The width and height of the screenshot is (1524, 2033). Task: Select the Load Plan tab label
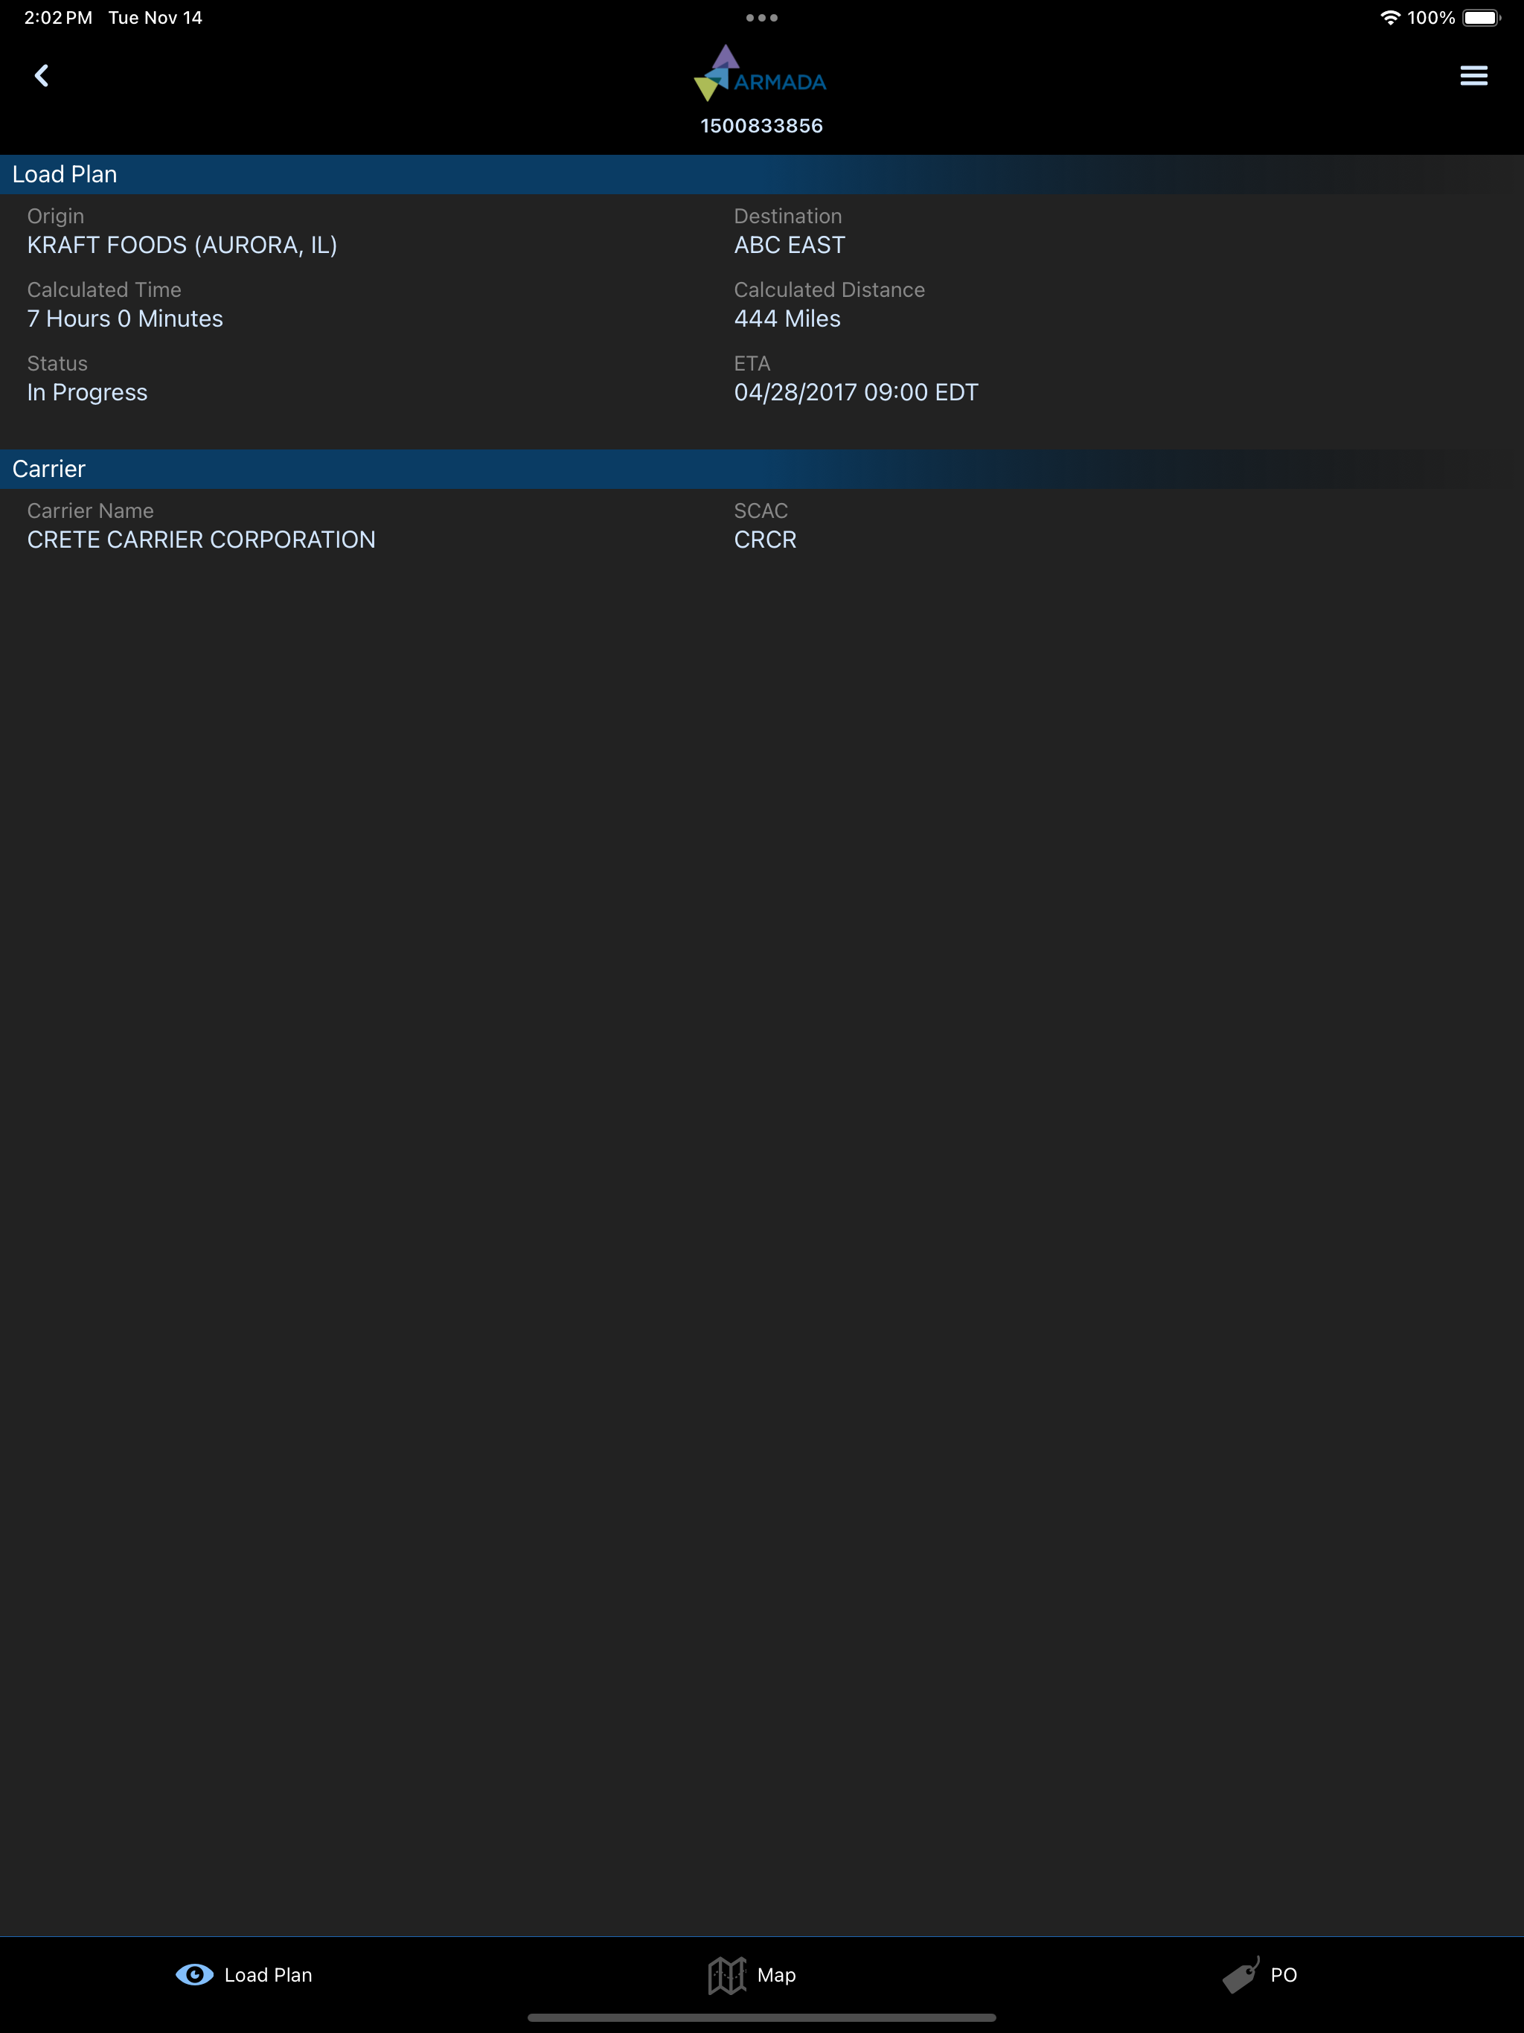(269, 1975)
